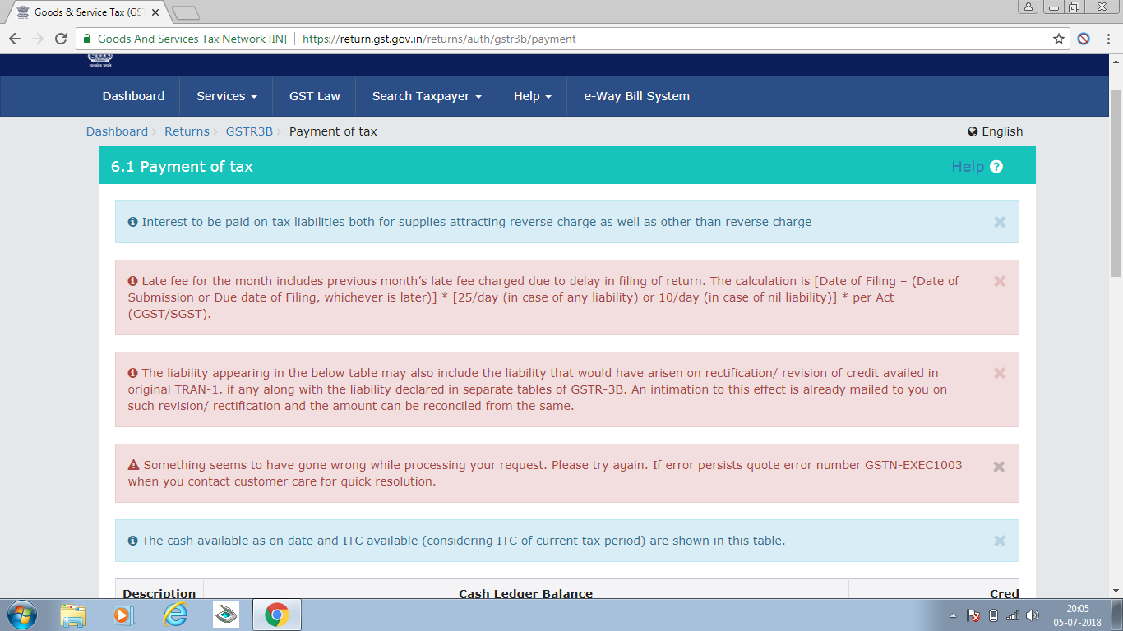1123x631 pixels.
Task: Click exclamation icon beside Late fee
Action: pos(132,281)
